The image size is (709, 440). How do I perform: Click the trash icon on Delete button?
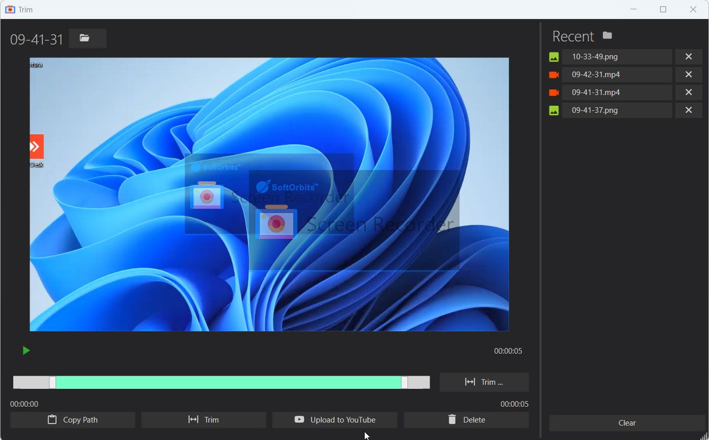tap(452, 419)
